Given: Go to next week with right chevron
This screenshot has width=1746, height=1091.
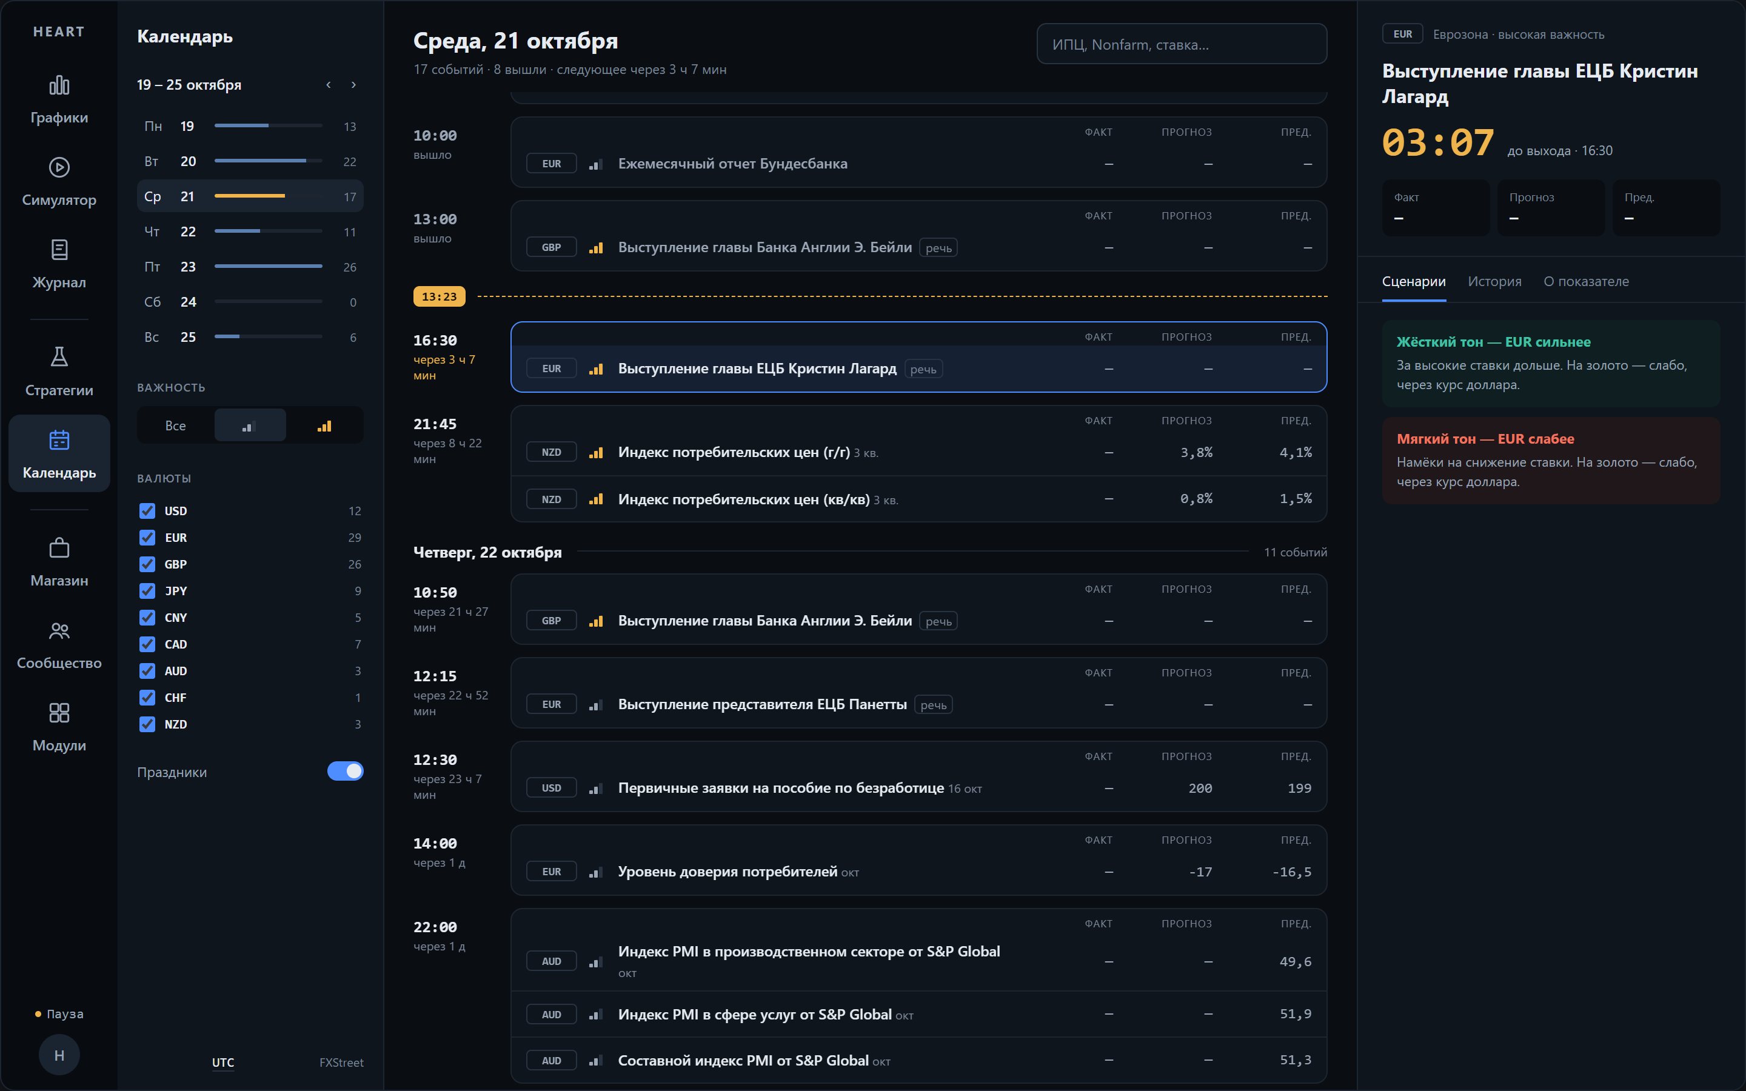Looking at the screenshot, I should coord(353,84).
